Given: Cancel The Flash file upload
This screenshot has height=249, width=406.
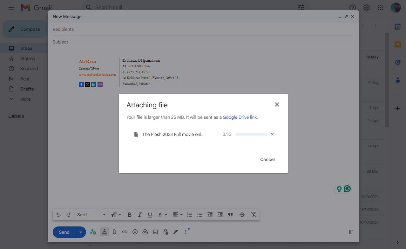Looking at the screenshot, I should point(272,134).
